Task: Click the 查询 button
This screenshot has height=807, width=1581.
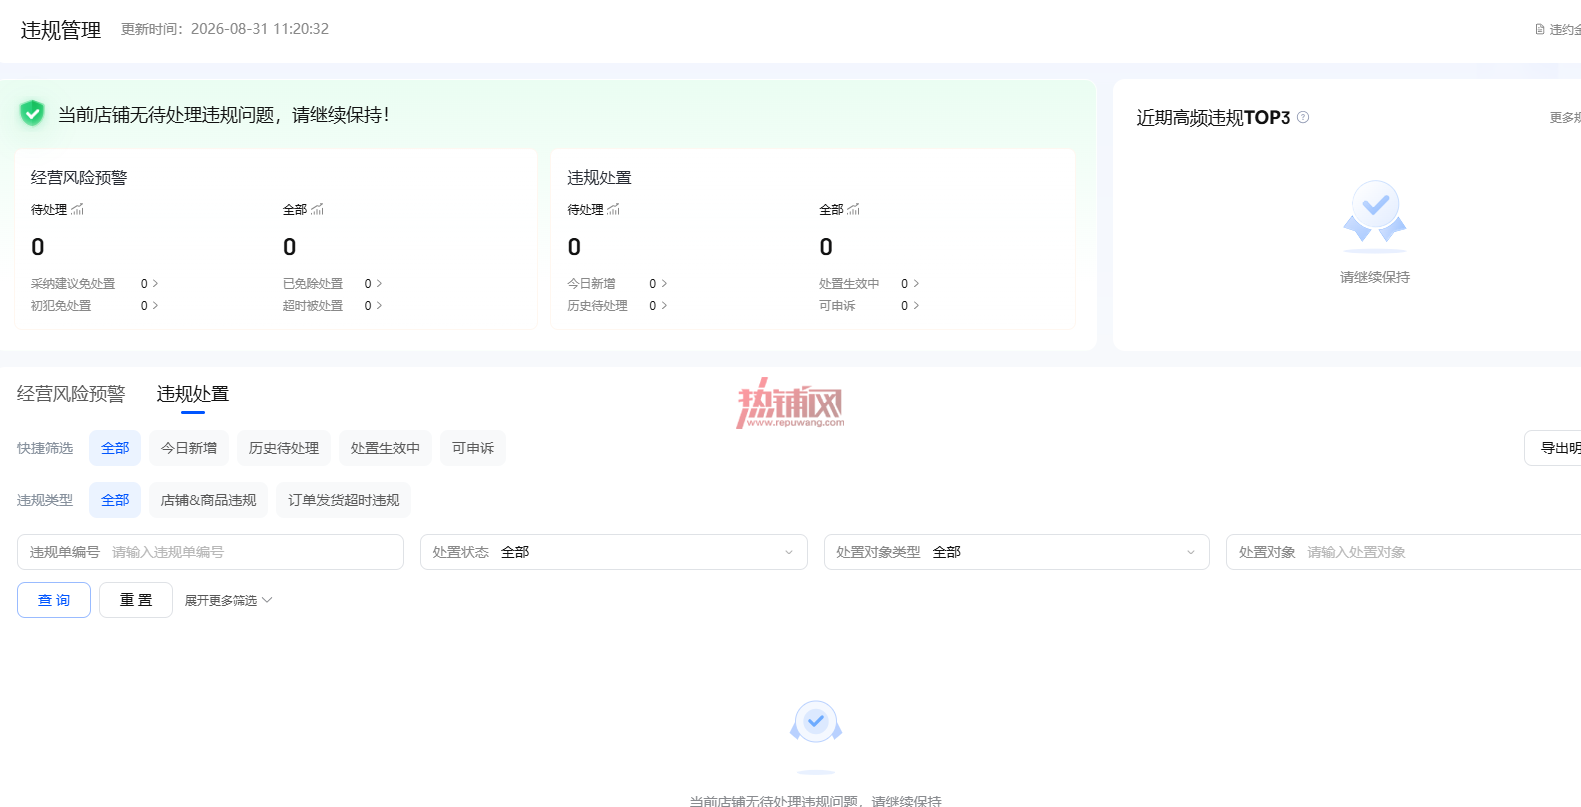Action: coord(54,600)
